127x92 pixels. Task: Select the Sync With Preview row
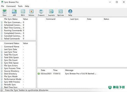tap(12, 82)
